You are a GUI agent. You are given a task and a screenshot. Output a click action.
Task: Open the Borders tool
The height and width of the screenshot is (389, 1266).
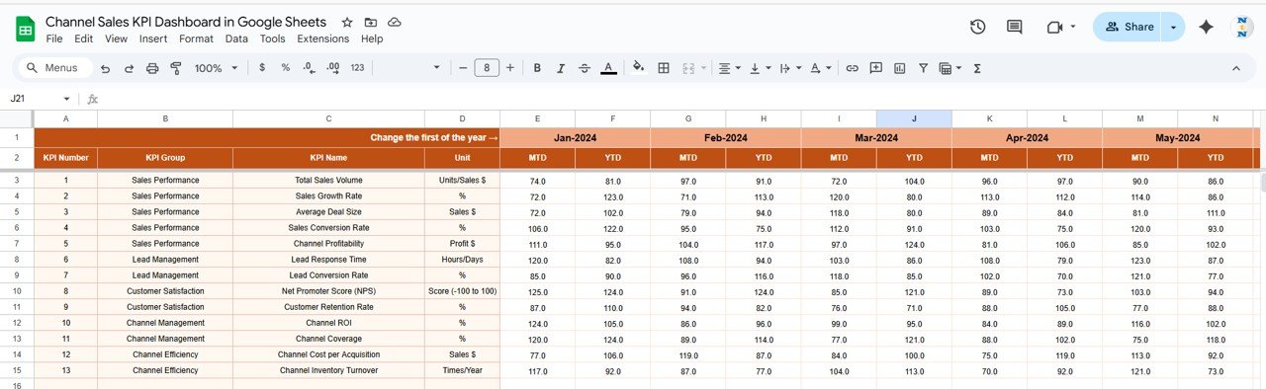(664, 68)
